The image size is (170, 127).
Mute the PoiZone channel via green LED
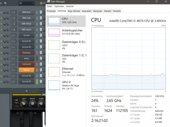pyautogui.click(x=1, y=53)
